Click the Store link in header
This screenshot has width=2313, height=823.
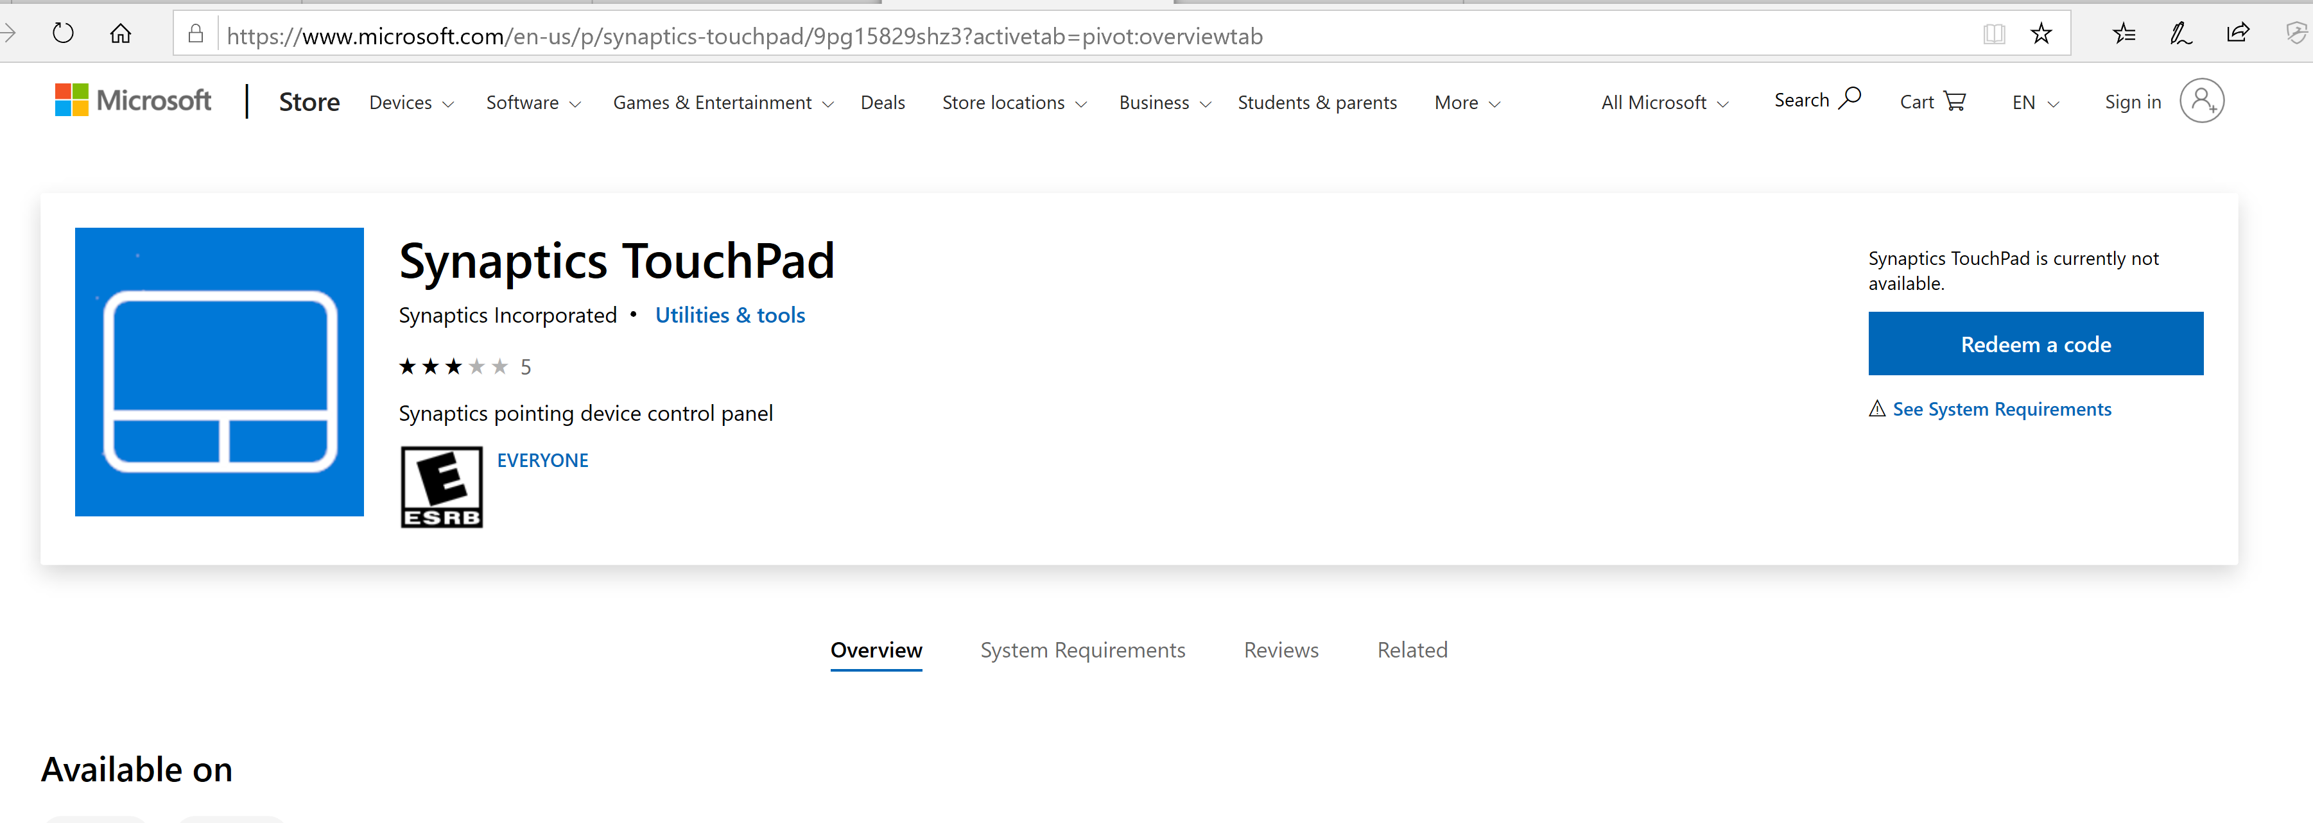tap(309, 103)
